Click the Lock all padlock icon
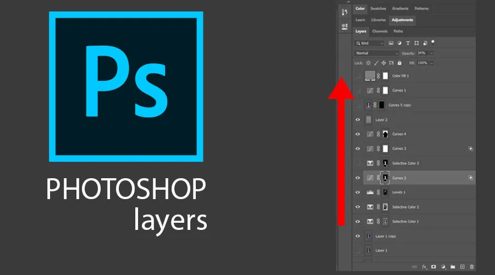This screenshot has width=495, height=275. pyautogui.click(x=399, y=63)
